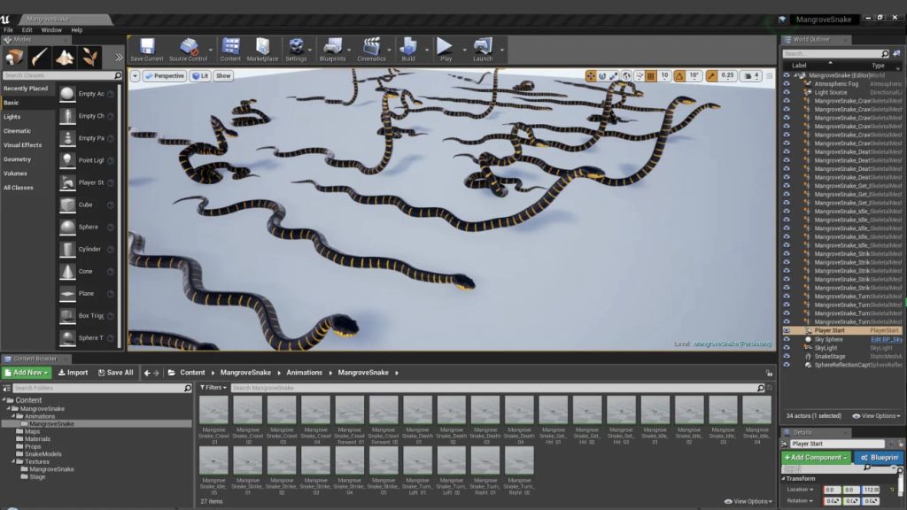
Task: Switch to the Animations breadcrumb in Content Browser
Action: pos(305,372)
